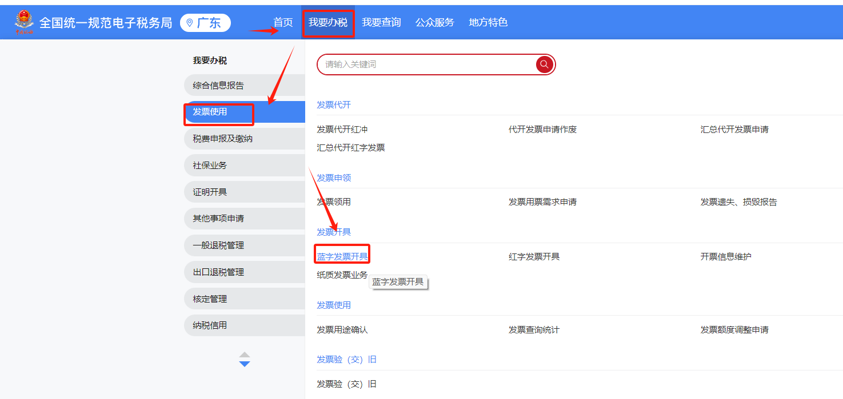
Task: Click the blue 发票验（交）旧 section heading
Action: [346, 360]
